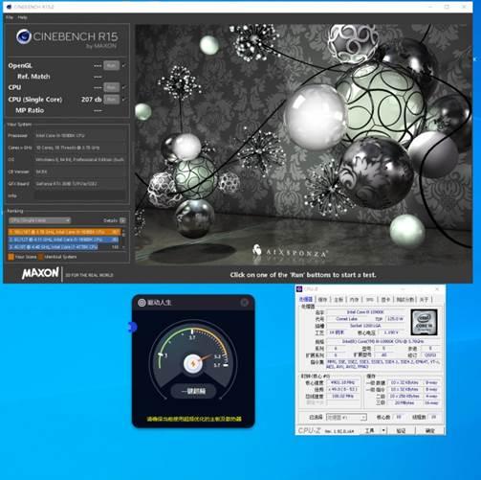
Task: Run the CPU (Single Core) test
Action: (111, 100)
